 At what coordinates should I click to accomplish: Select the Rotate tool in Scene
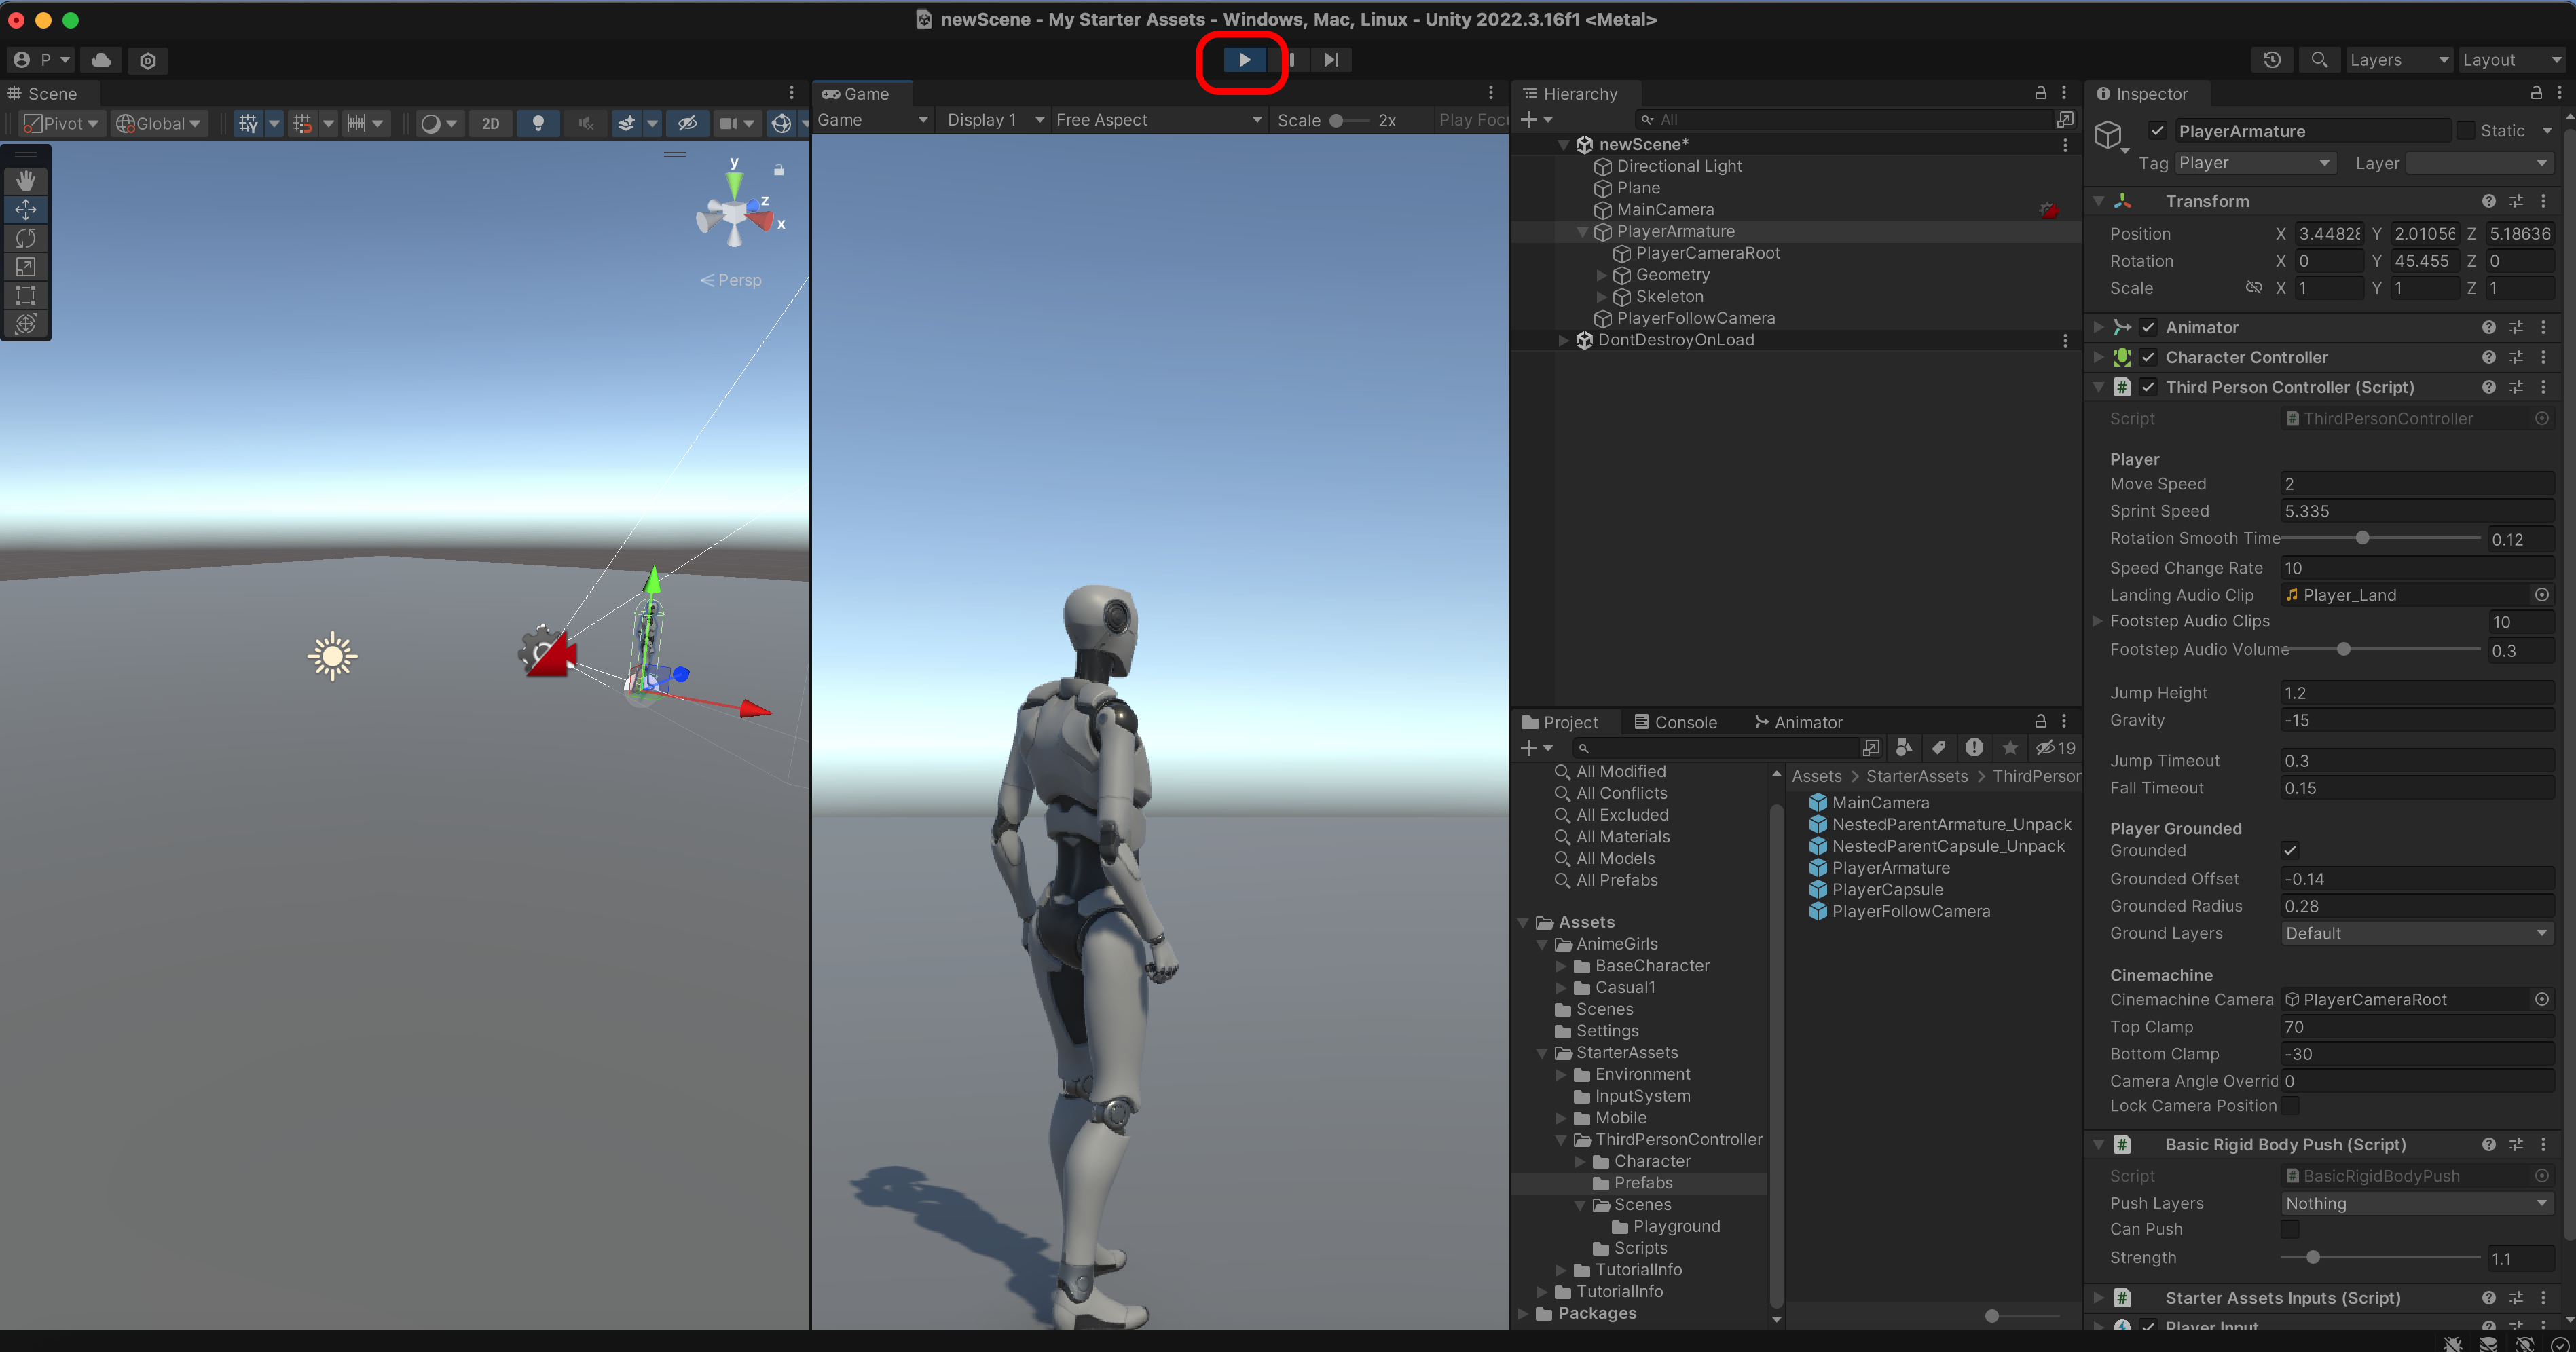26,238
